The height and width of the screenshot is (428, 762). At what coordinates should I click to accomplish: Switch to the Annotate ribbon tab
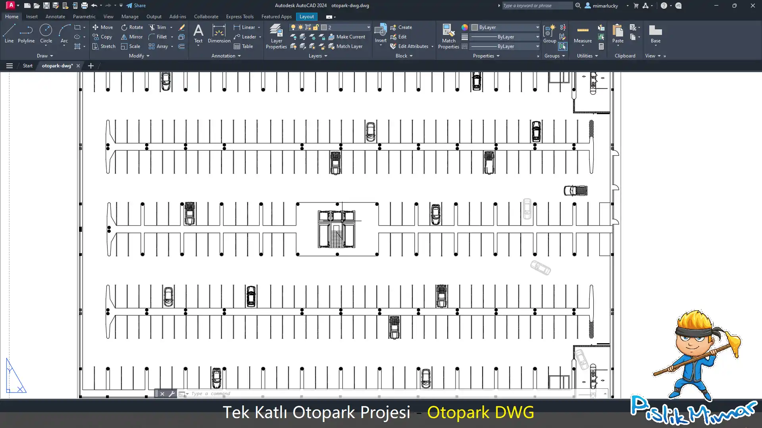[55, 17]
